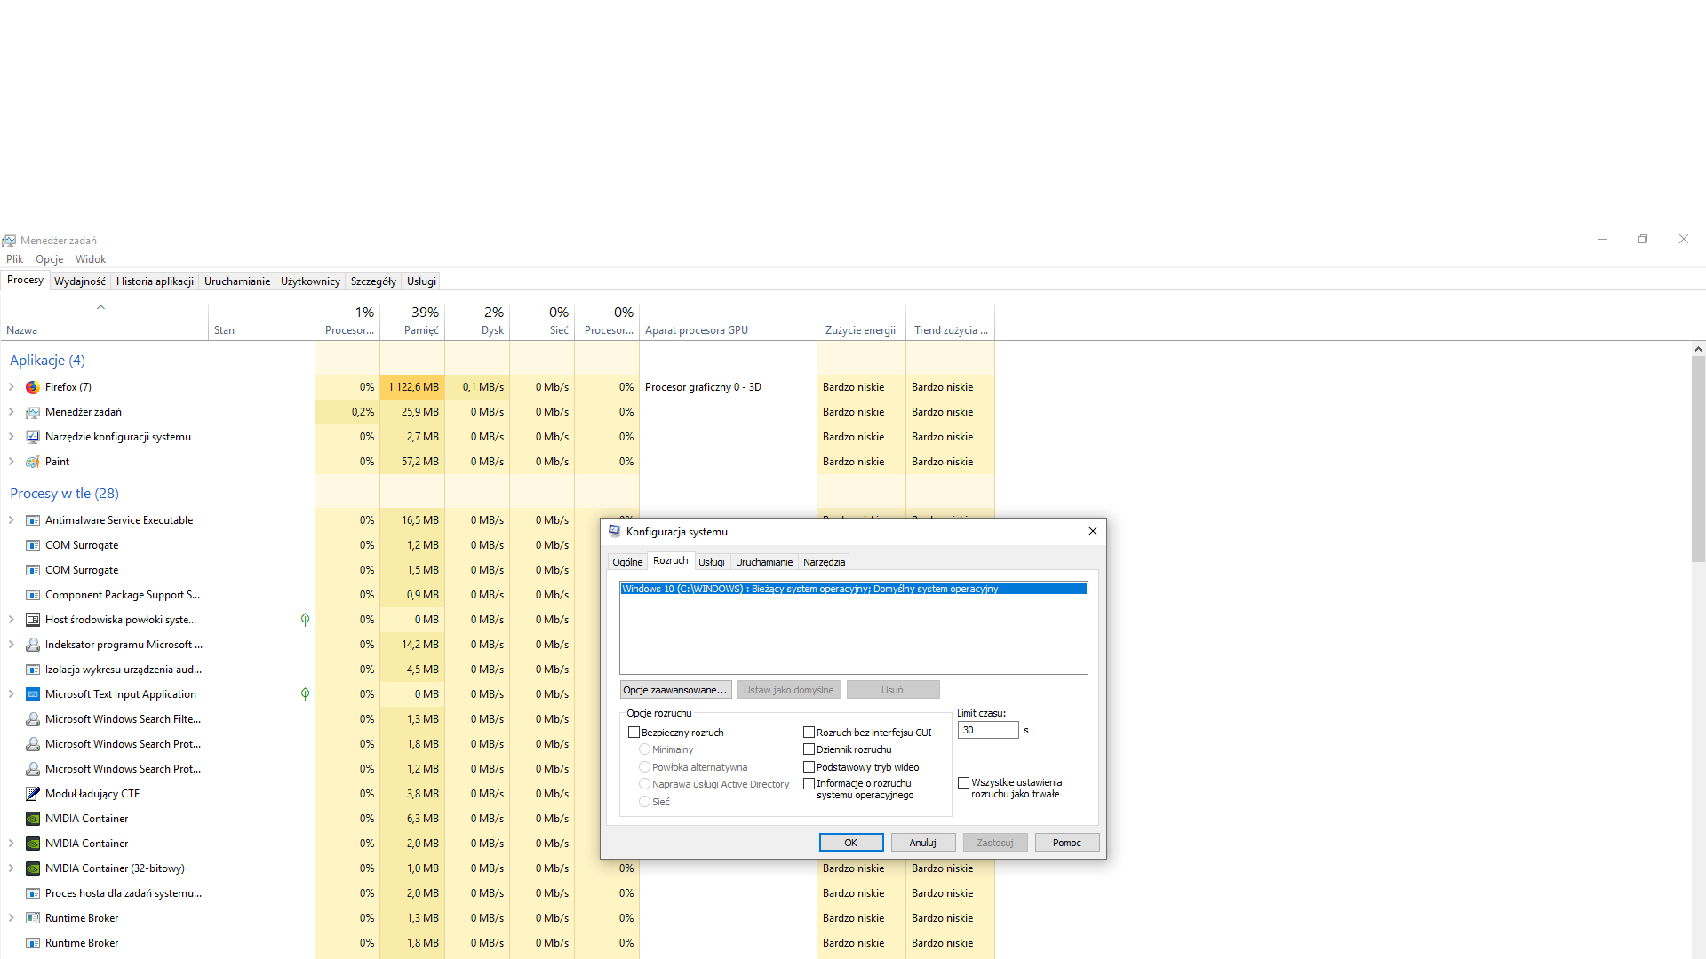Image resolution: width=1706 pixels, height=959 pixels.
Task: Select the Minimalny radio button
Action: 644,749
